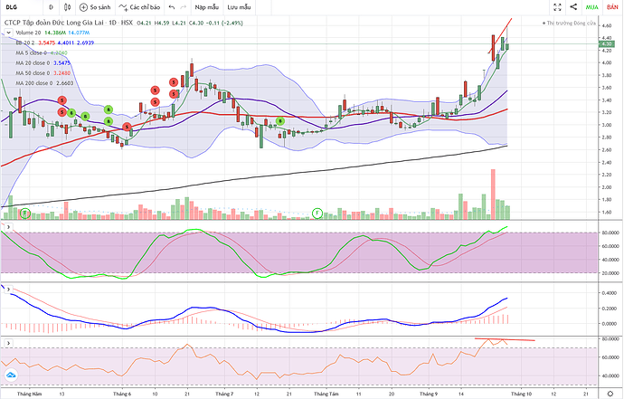Viewport: 624px width, 399px height.
Task: Click the 0.4000 MACD scale label
Action: 610,293
